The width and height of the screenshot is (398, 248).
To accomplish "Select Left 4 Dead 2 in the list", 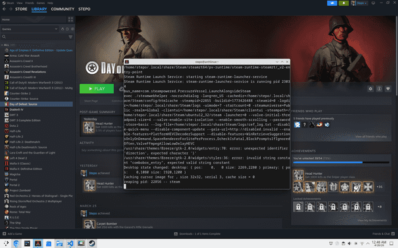I will pyautogui.click(x=39, y=158).
